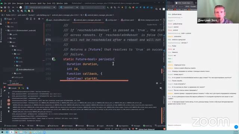This screenshot has width=239, height=134.
Task: Click the Back navigation arrow
Action: coord(13,7)
